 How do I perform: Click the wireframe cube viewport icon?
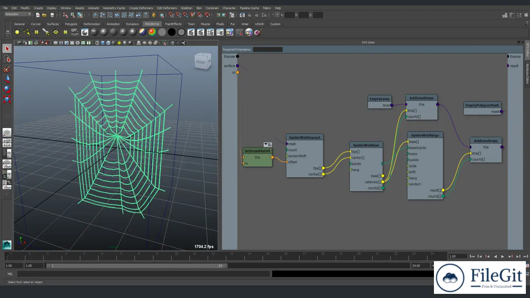(97, 43)
